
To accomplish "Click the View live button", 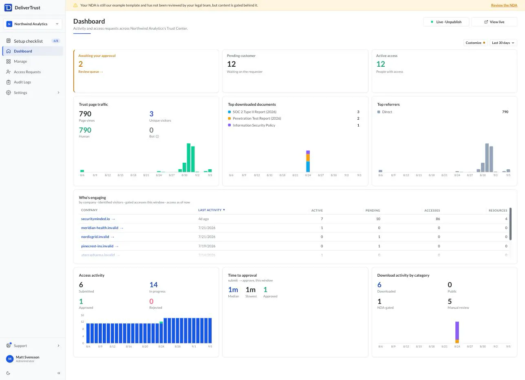I will [494, 22].
